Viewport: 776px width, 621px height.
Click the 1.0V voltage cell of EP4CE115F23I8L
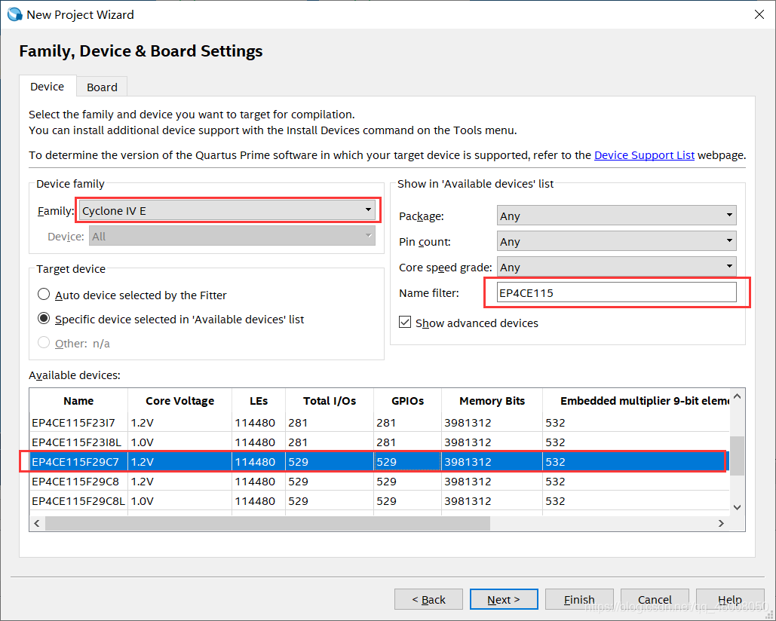(179, 442)
